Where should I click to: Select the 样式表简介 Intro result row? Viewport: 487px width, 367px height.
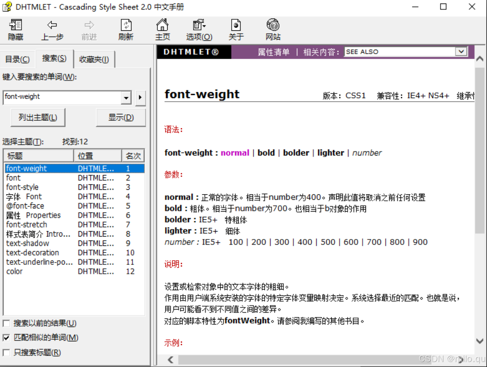(75, 234)
